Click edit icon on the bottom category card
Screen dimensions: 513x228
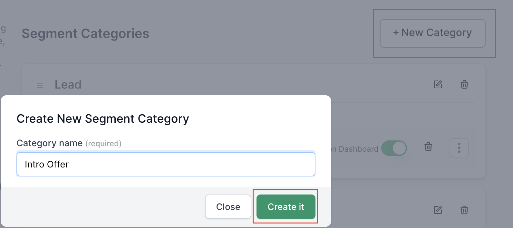[438, 210]
